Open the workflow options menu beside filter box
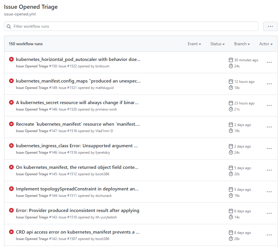 [x=270, y=26]
